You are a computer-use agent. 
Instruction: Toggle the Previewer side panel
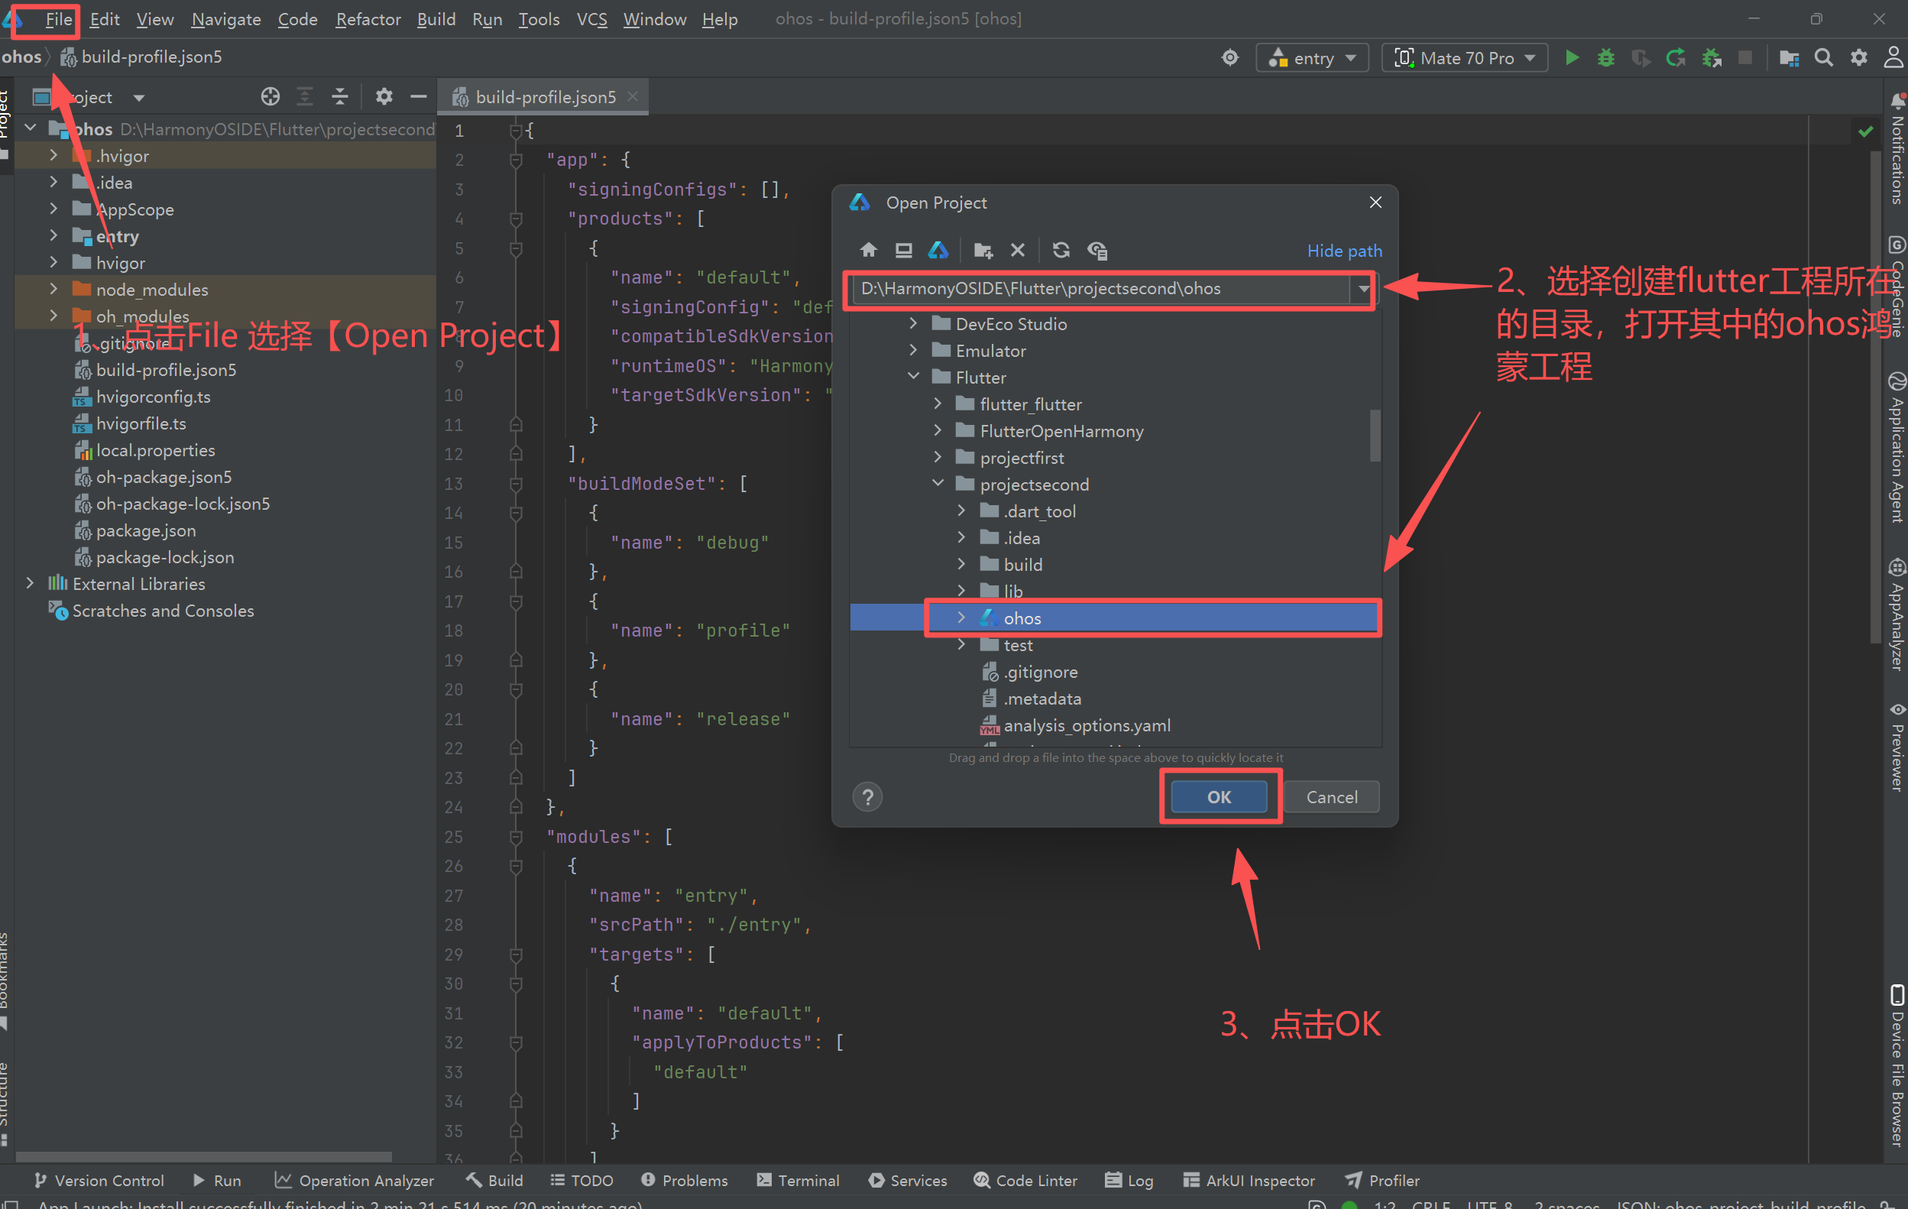pyautogui.click(x=1897, y=744)
